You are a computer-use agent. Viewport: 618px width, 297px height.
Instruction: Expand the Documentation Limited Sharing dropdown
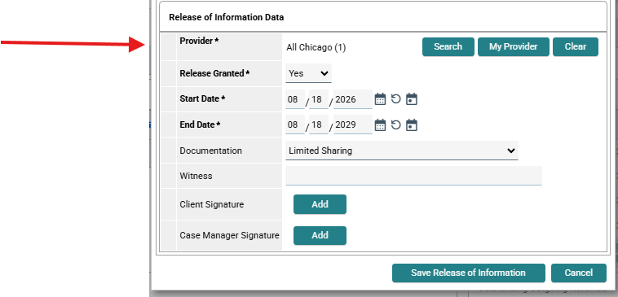[x=402, y=151]
